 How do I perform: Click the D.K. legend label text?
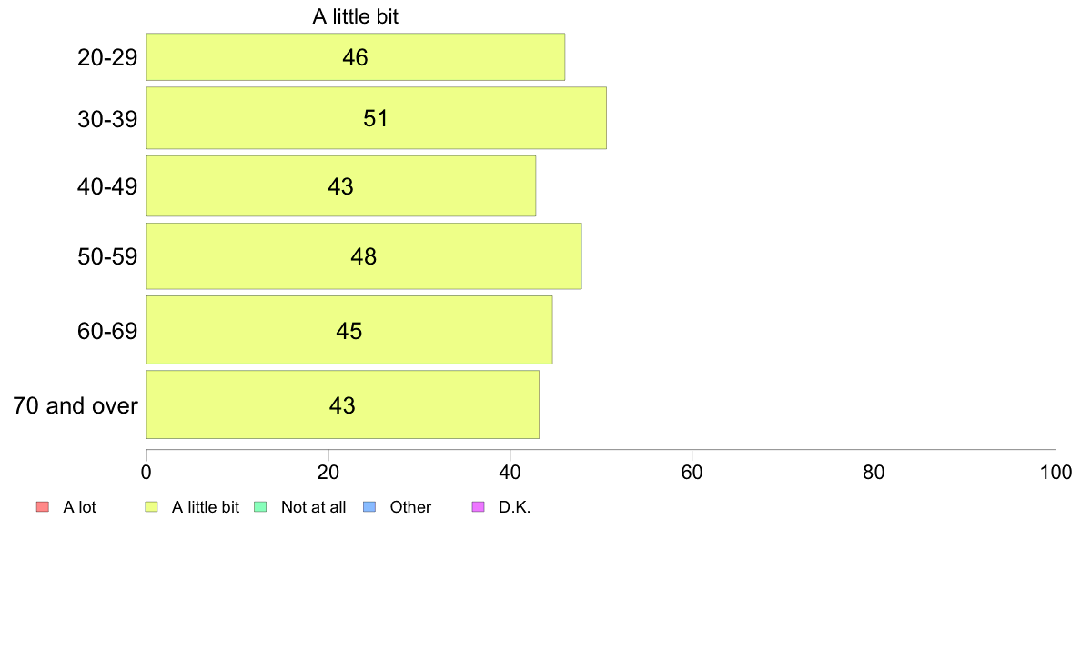pos(514,507)
